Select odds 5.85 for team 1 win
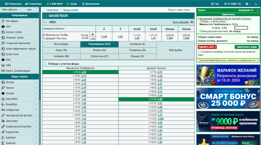Screen dimensions: 261x145 (120, 37)
